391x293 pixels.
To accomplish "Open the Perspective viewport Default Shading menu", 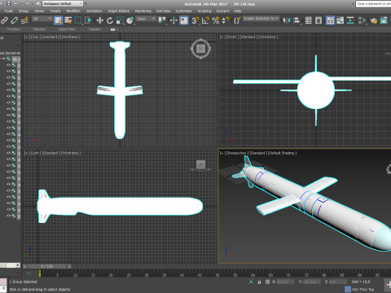I will pyautogui.click(x=282, y=153).
